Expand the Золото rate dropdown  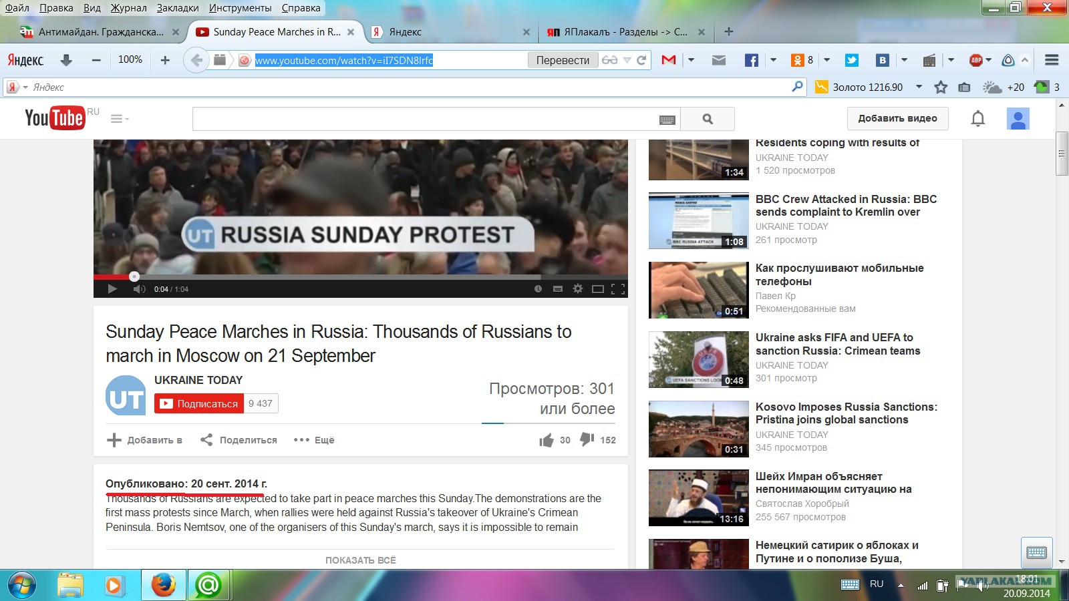coord(919,87)
